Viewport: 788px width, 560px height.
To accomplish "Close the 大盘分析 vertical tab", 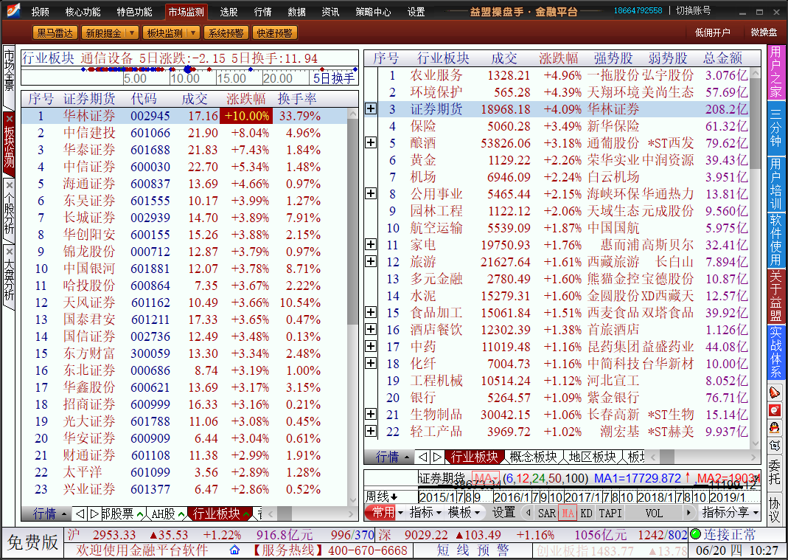I will coord(9,251).
